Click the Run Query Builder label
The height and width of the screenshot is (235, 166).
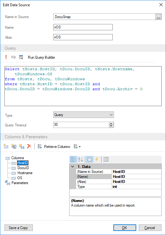(x=41, y=57)
